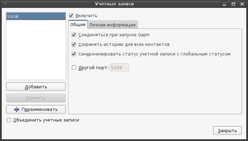Toggle Синхронизировать статус с глобальным статусом
This screenshot has height=141, width=248.
(74, 54)
